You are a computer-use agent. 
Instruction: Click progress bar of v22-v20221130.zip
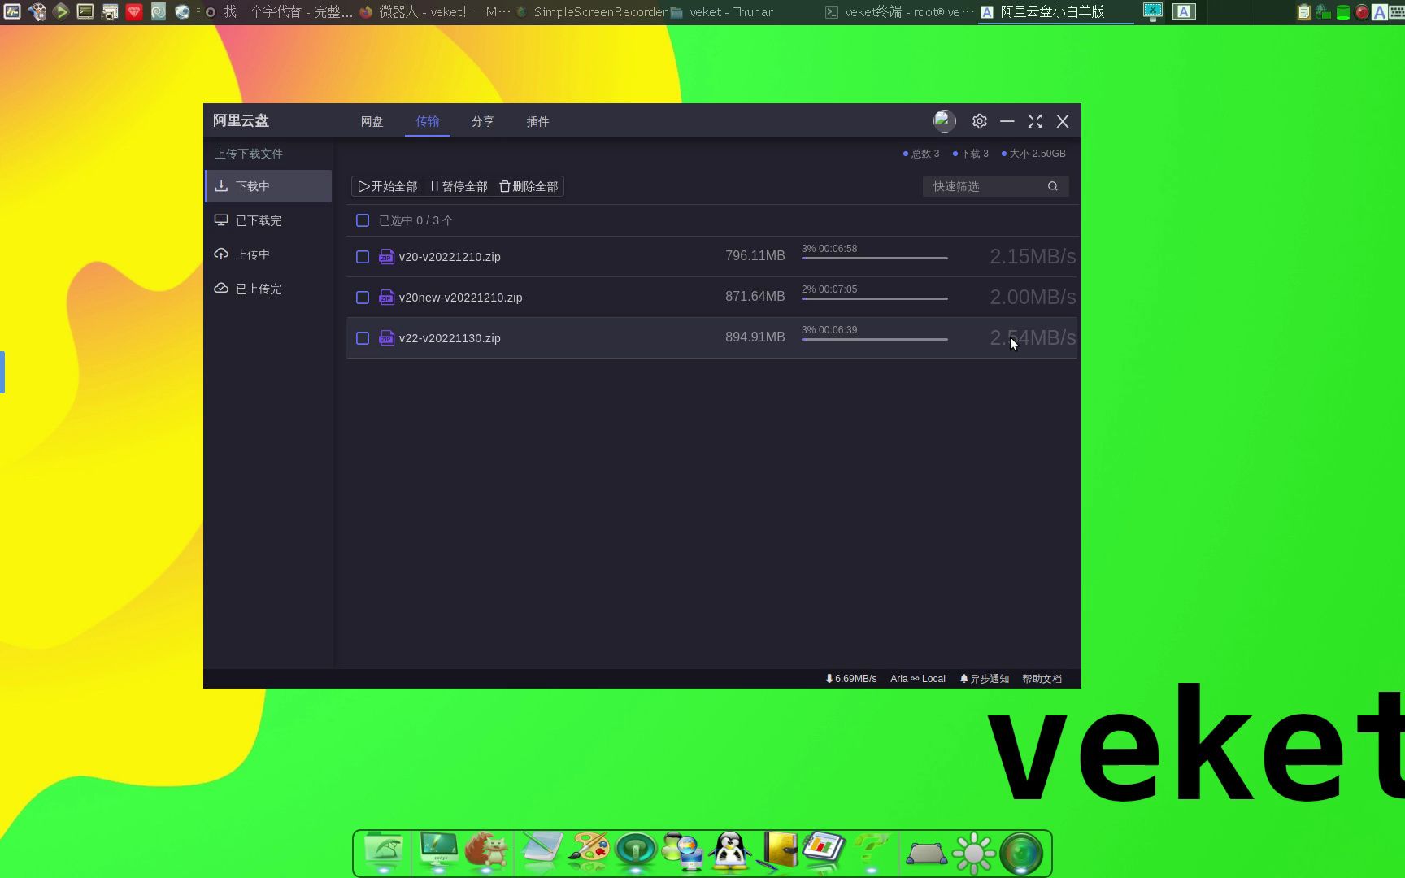coord(875,339)
